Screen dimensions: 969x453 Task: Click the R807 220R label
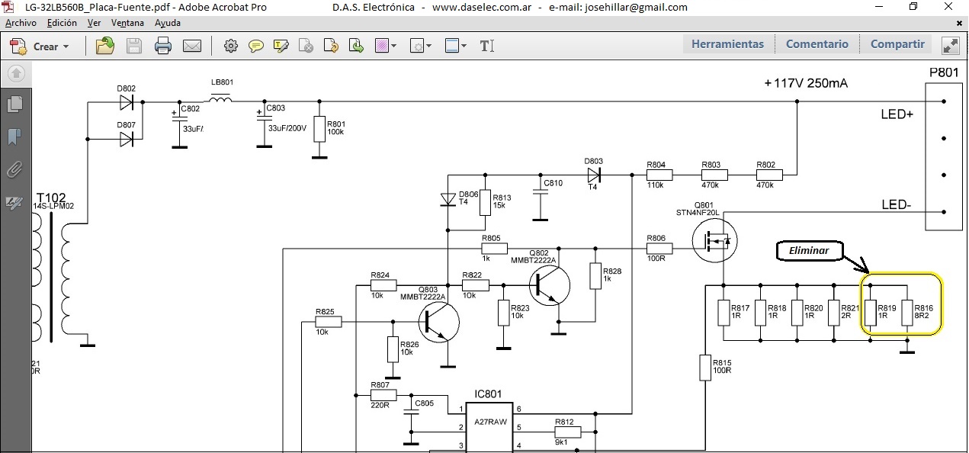pos(380,395)
